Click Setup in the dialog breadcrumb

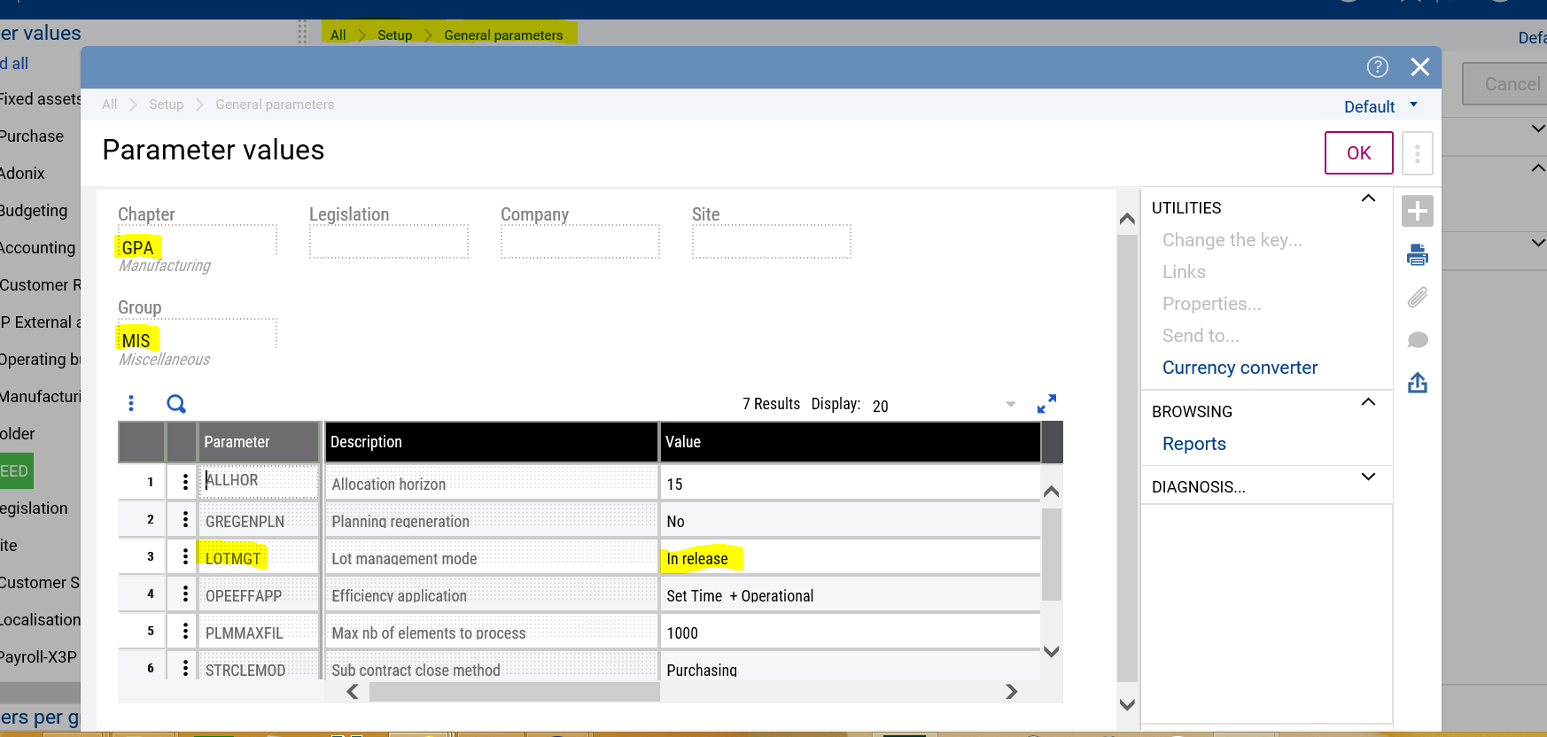(166, 105)
